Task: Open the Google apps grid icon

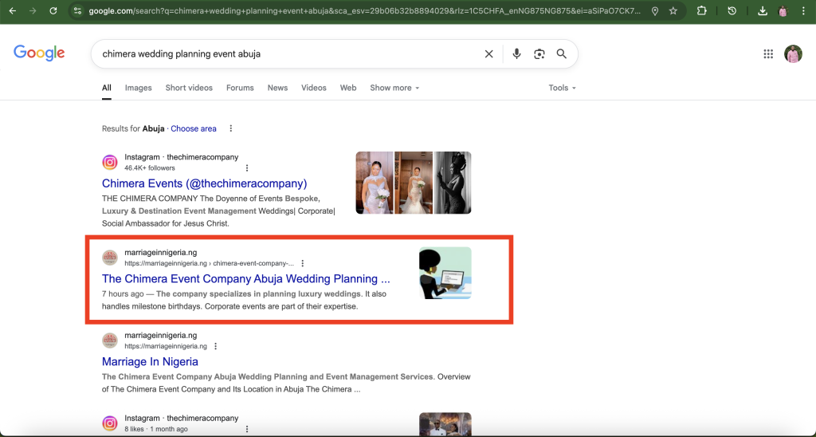Action: point(768,53)
